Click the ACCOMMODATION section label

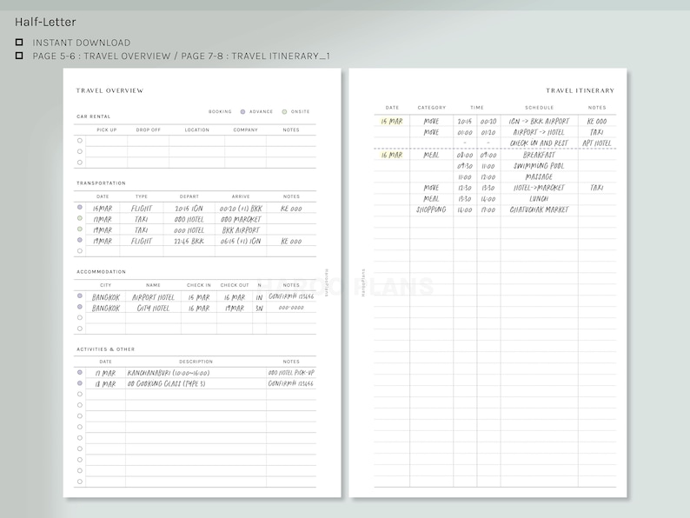[x=101, y=272]
